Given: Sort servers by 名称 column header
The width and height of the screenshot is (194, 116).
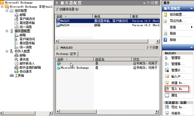Looking at the screenshot, I should point(74,16).
